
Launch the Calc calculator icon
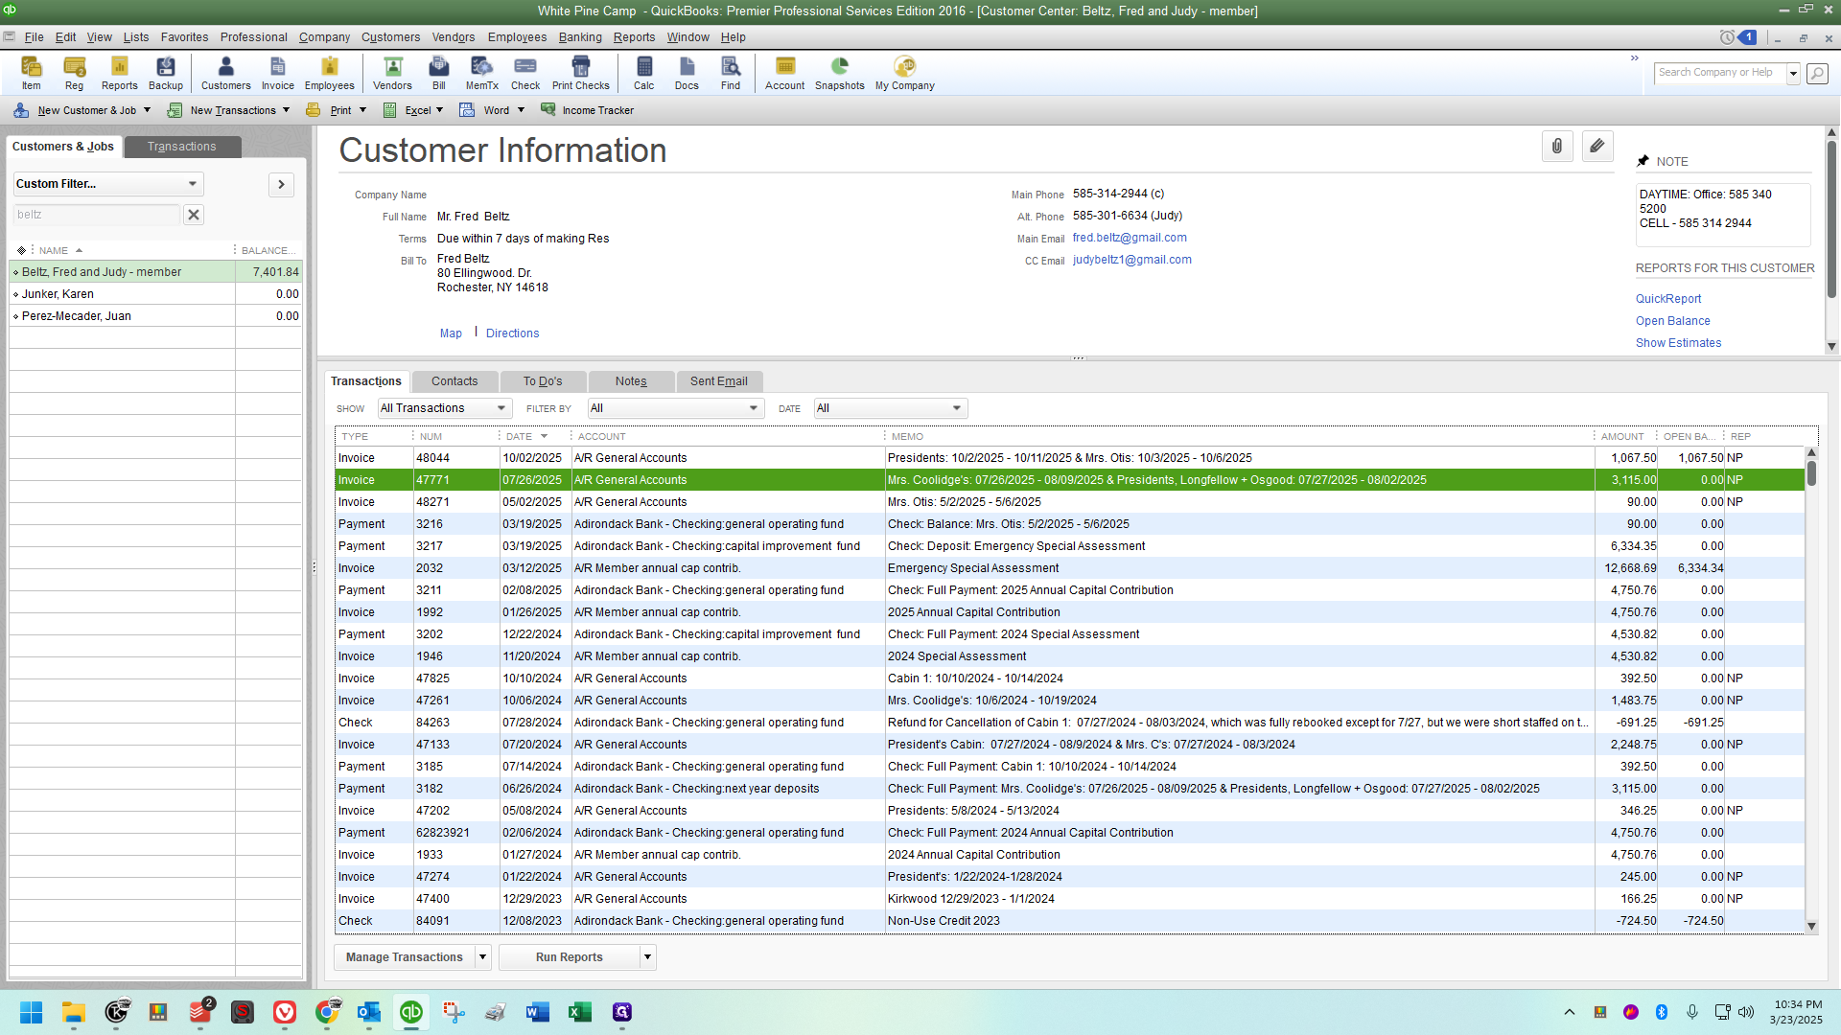644,73
